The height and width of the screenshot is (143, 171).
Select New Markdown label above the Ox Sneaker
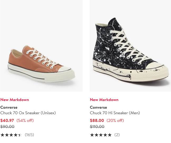tap(15, 100)
